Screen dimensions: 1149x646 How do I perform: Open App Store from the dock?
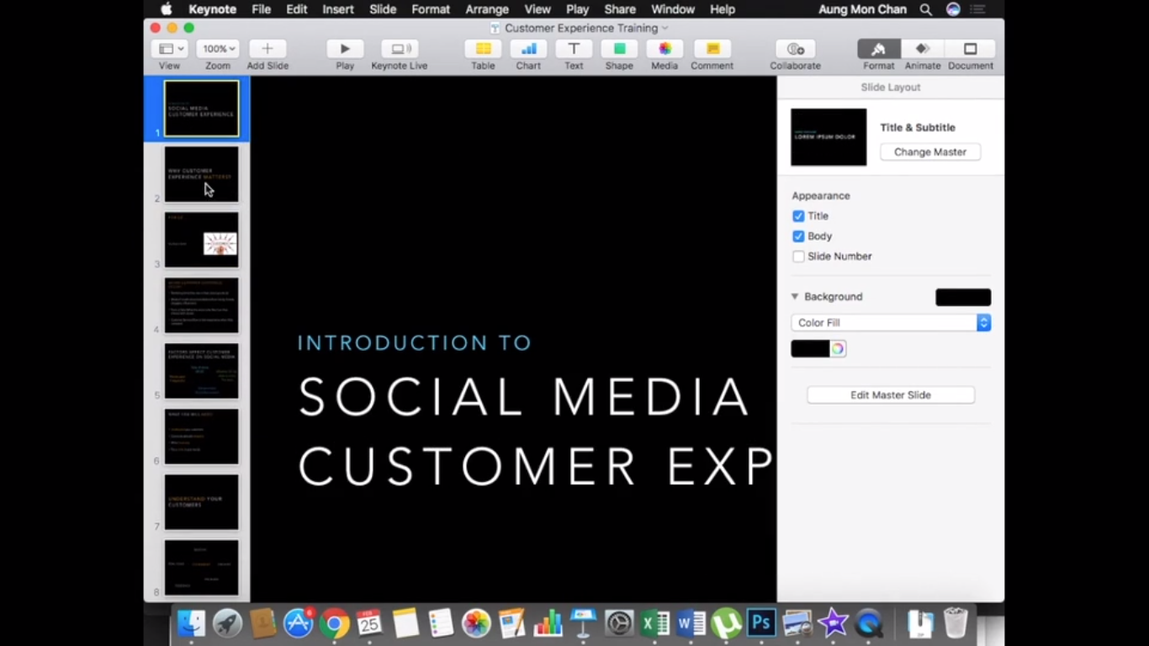[x=299, y=623]
